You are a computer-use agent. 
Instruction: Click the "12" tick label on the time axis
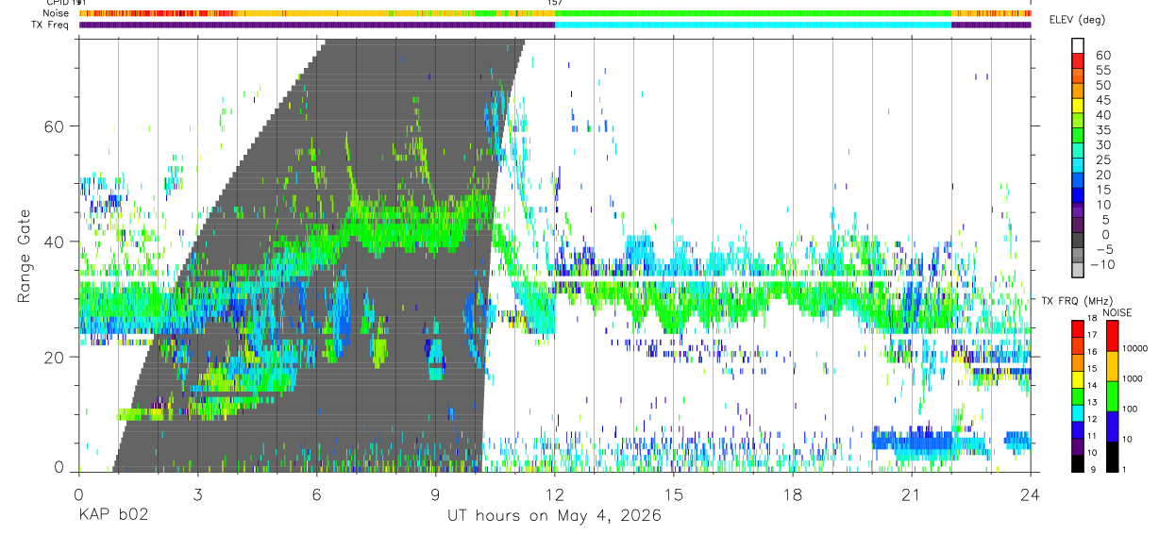(555, 494)
